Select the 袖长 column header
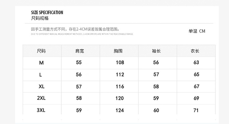Image resolution: width=229 pixels, height=124 pixels. [x=156, y=51]
